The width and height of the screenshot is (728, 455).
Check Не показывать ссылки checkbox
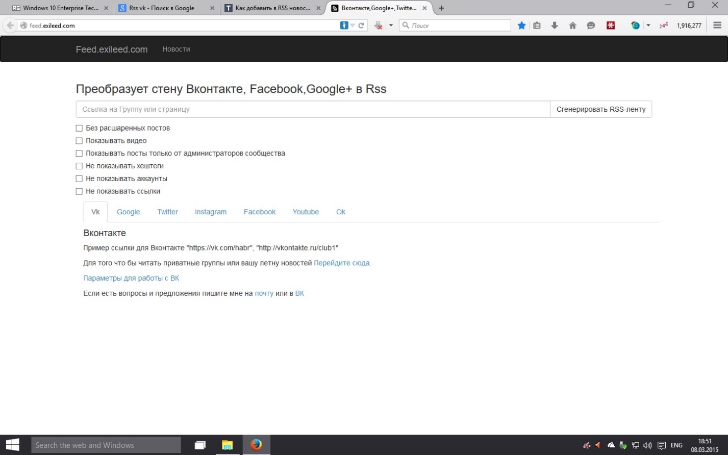pyautogui.click(x=79, y=192)
